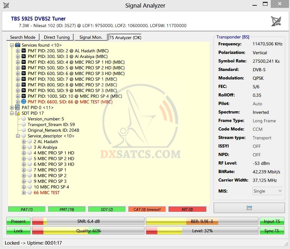Click the SDT (2) status button
The image size is (290, 249).
107,209
